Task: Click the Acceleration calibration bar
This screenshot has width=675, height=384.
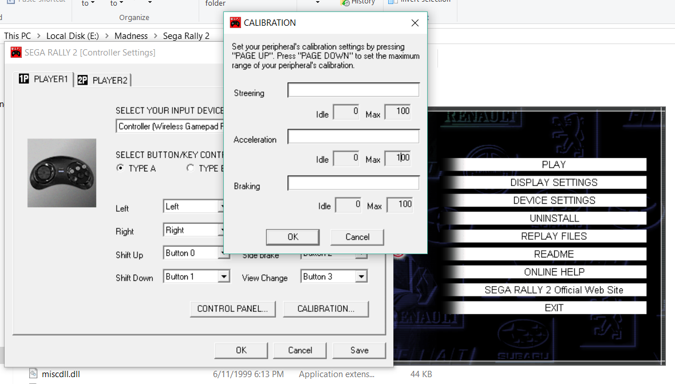Action: (353, 136)
